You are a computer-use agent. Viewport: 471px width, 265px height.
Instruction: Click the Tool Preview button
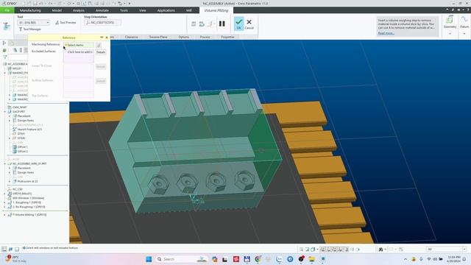point(65,23)
